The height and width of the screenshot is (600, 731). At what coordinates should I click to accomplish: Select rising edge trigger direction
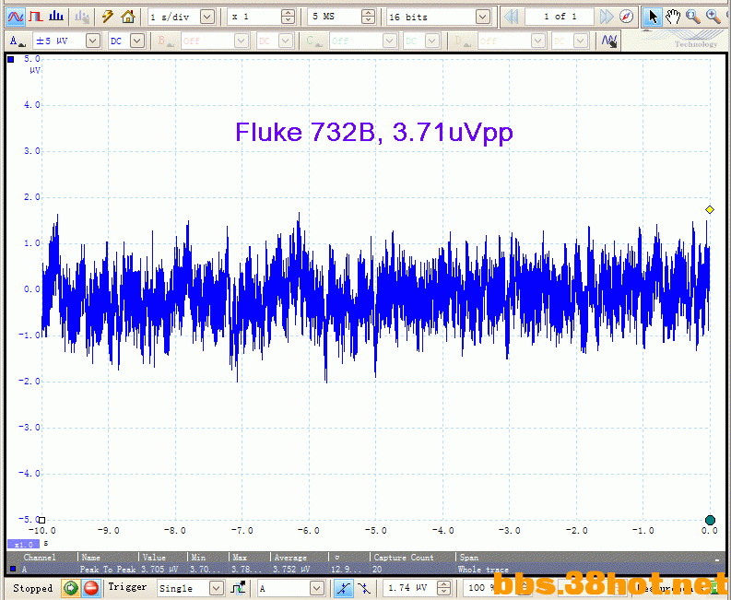tap(344, 588)
